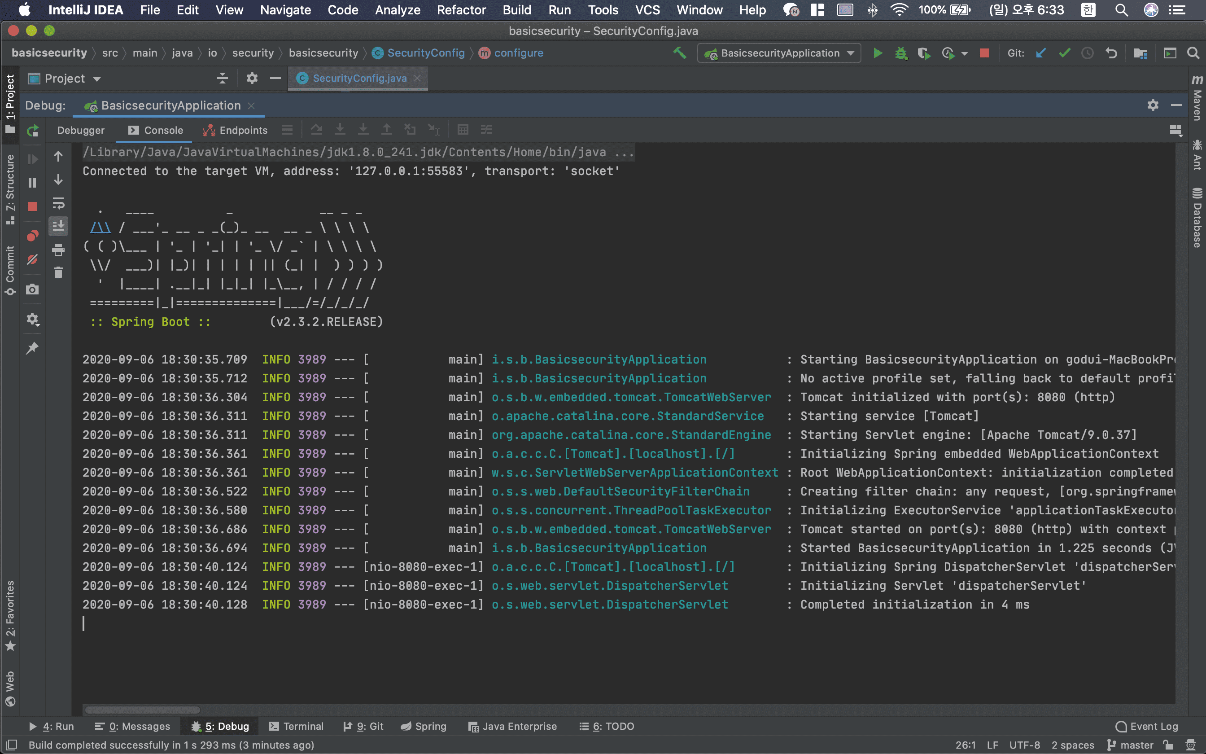Clear all console output
This screenshot has width=1206, height=754.
pyautogui.click(x=58, y=273)
